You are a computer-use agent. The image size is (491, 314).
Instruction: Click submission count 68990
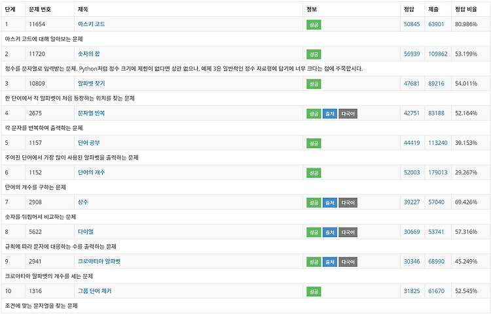coord(436,261)
